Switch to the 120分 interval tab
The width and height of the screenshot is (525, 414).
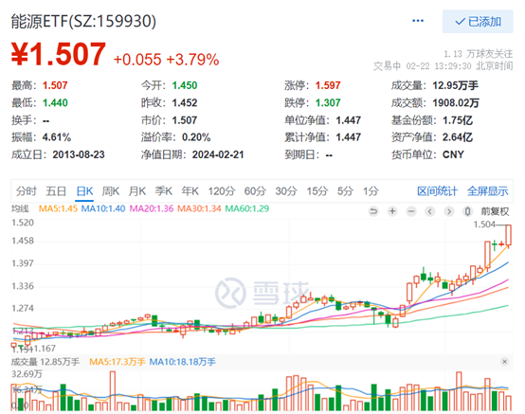[222, 191]
